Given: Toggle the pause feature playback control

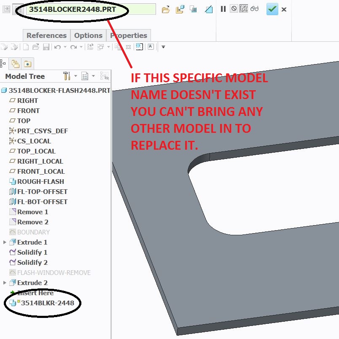Looking at the screenshot, I should pyautogui.click(x=223, y=9).
